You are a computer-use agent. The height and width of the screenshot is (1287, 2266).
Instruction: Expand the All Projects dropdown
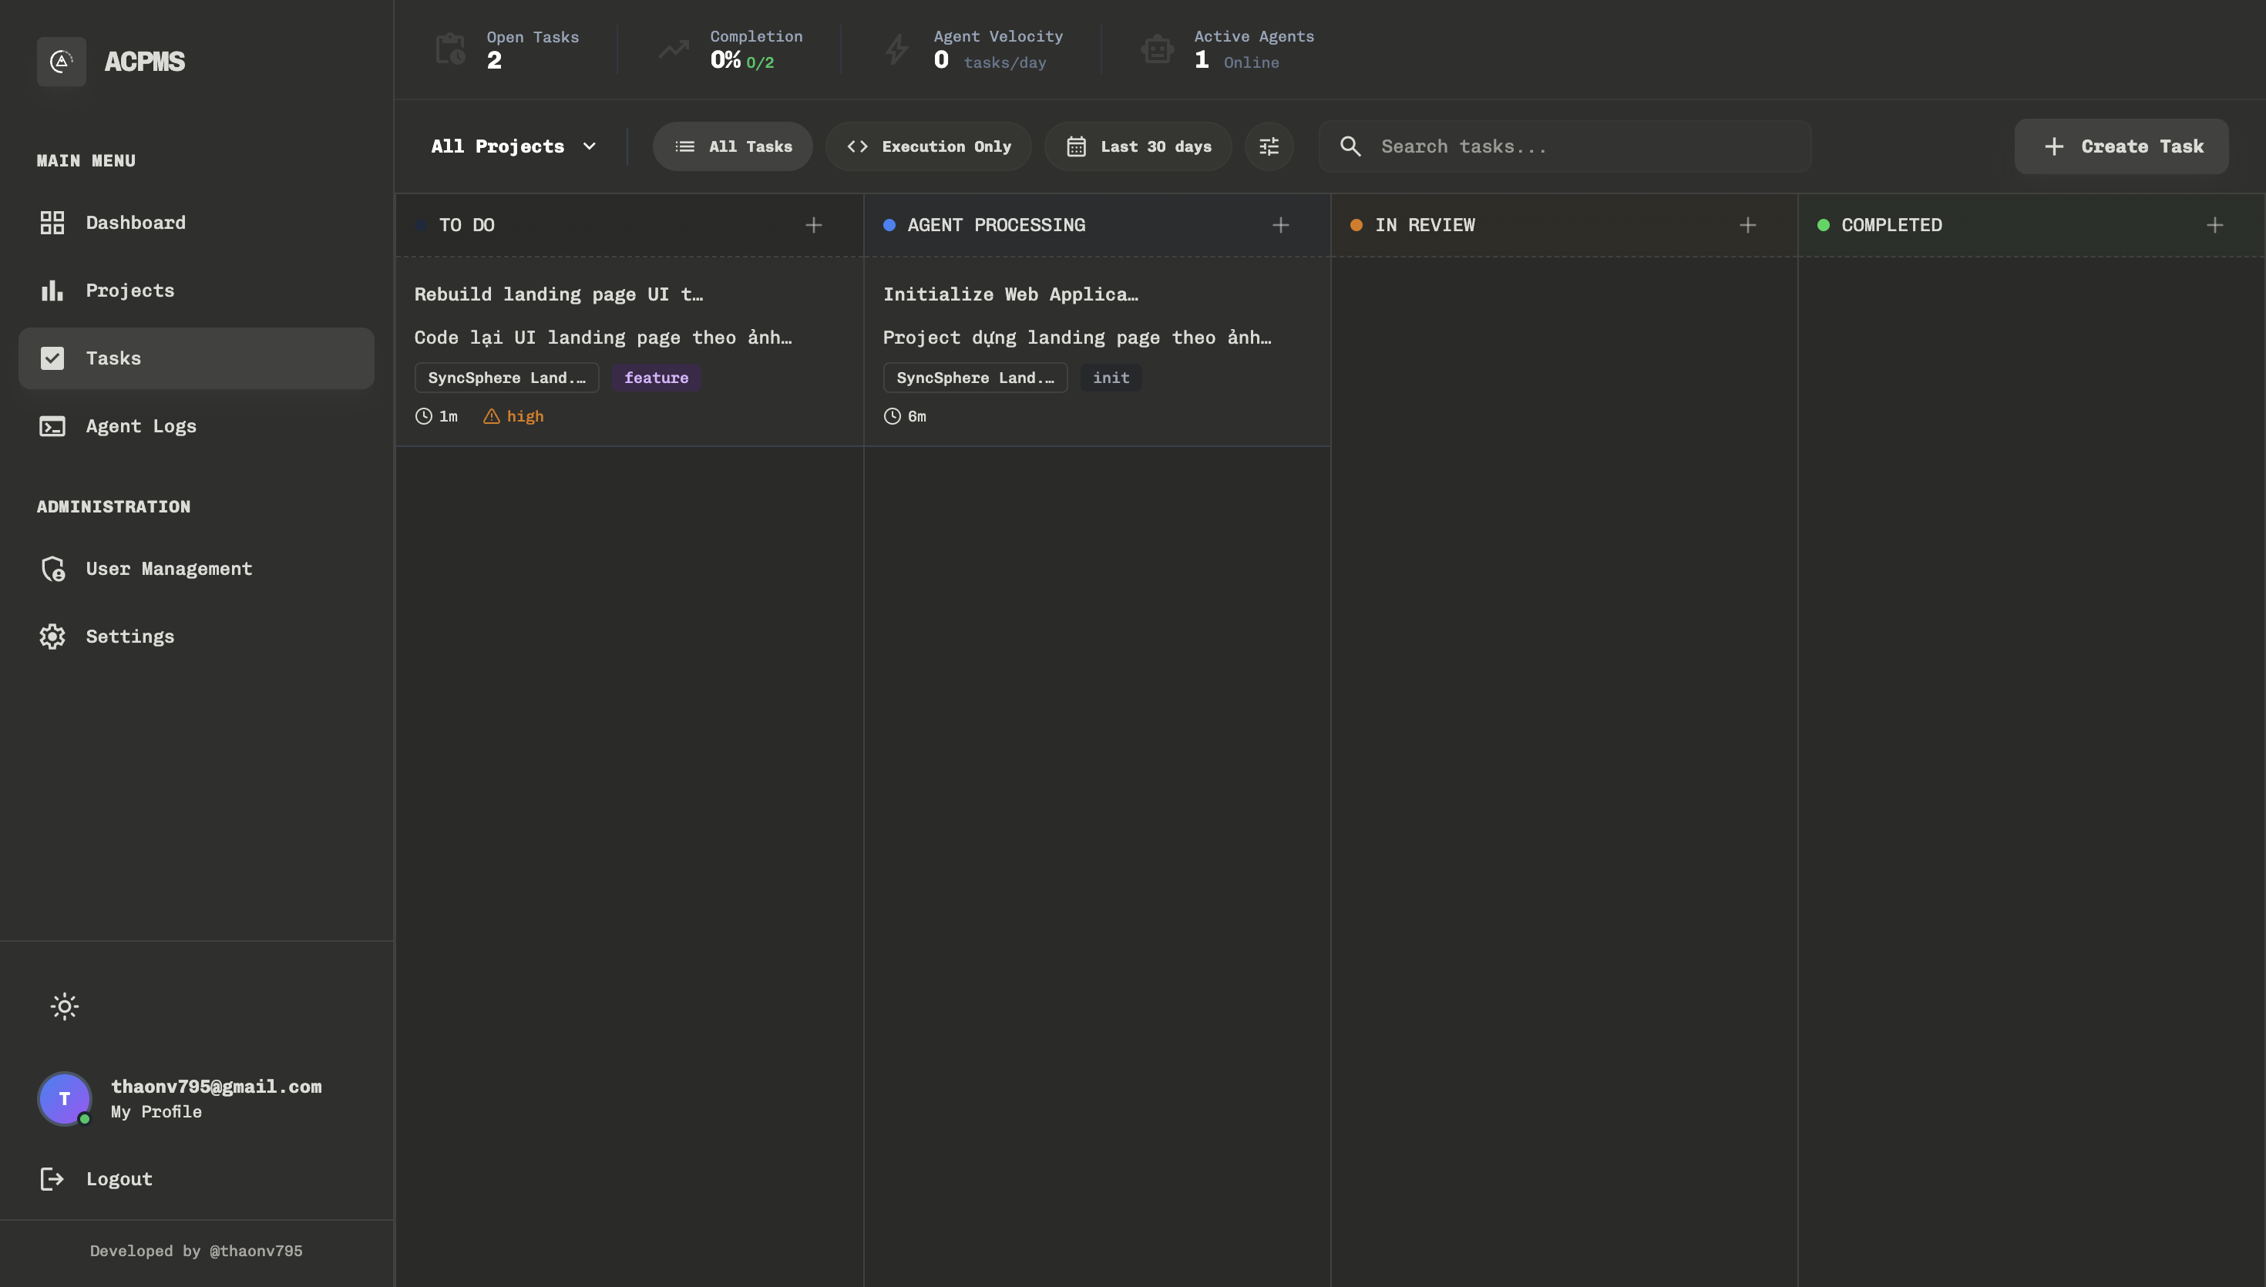coord(513,146)
